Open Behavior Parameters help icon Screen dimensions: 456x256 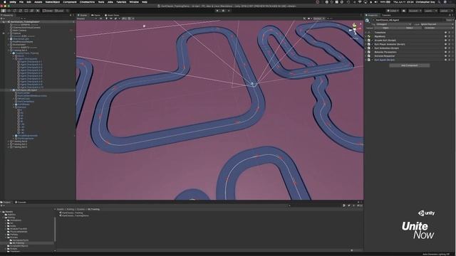pyautogui.click(x=445, y=52)
